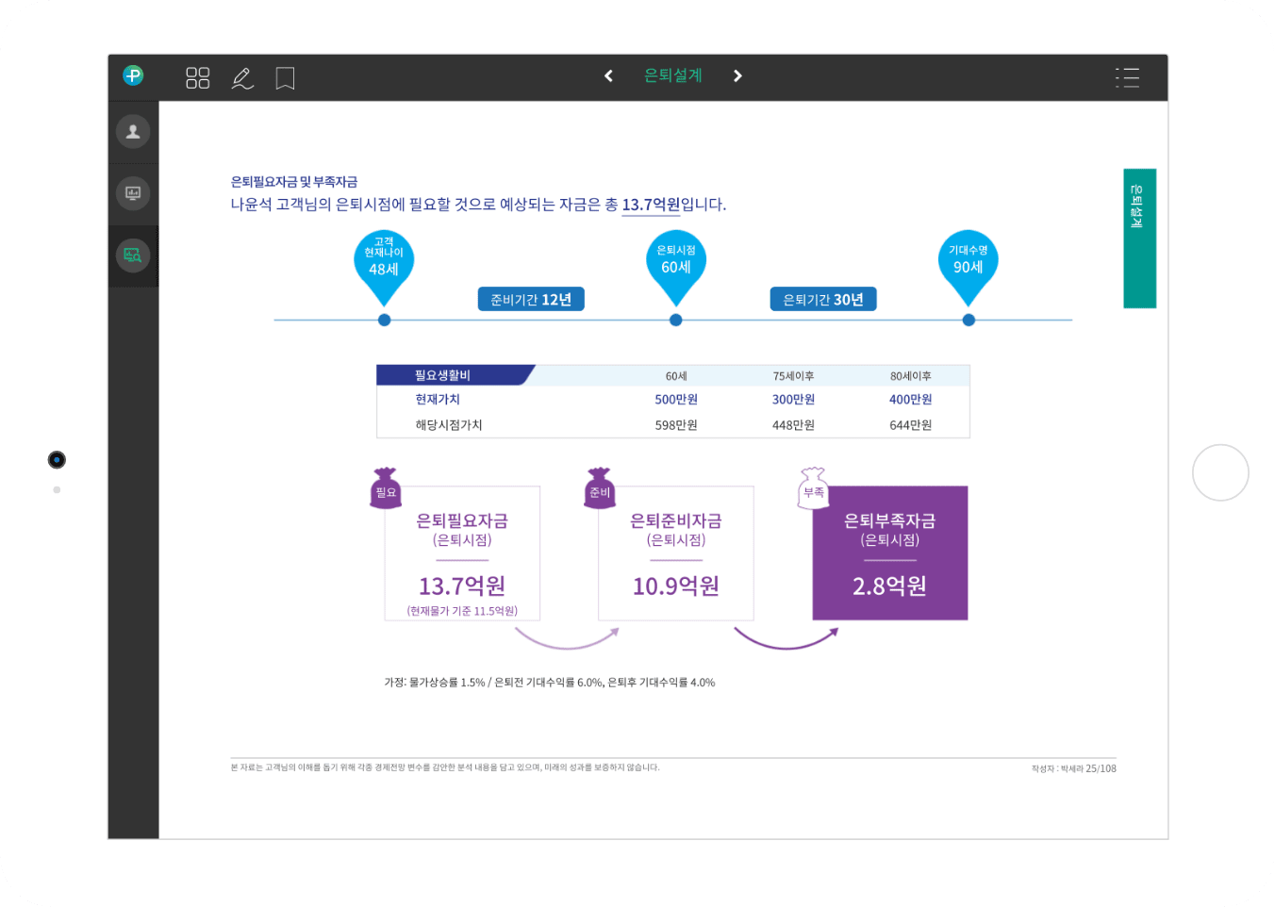Open the customer profile sidebar icon
Image resolution: width=1275 pixels, height=907 pixels.
[x=133, y=131]
